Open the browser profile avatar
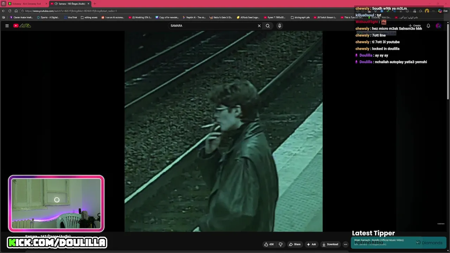Image resolution: width=450 pixels, height=253 pixels. point(427,11)
